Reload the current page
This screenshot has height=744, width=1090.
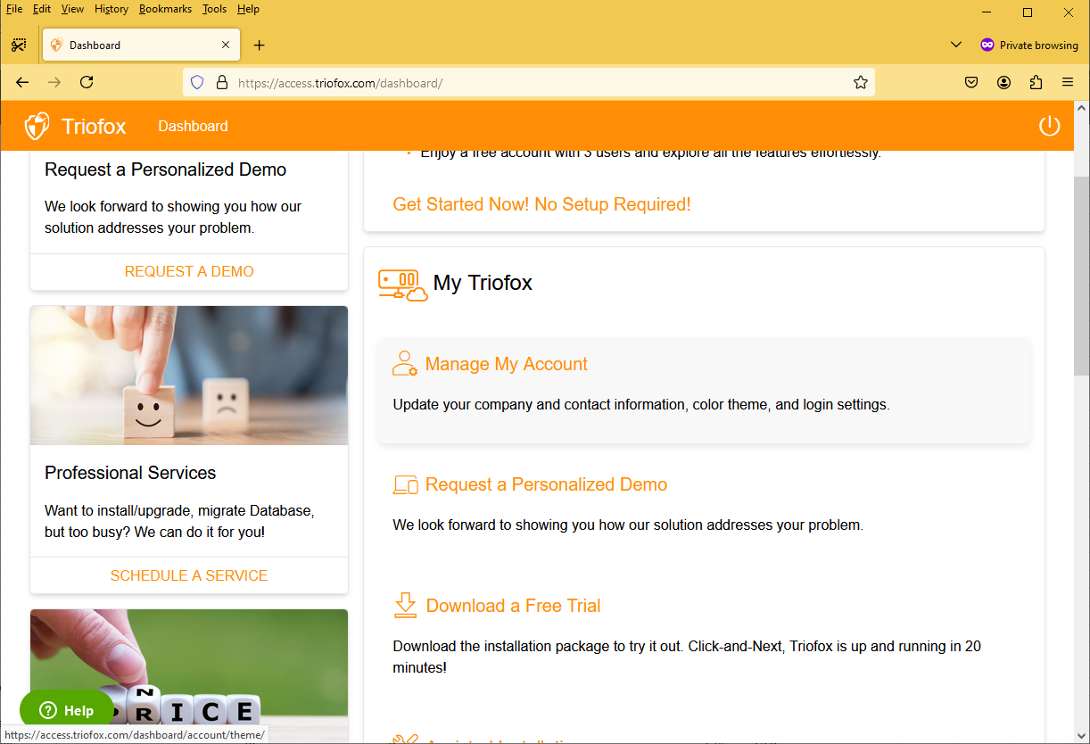point(87,82)
